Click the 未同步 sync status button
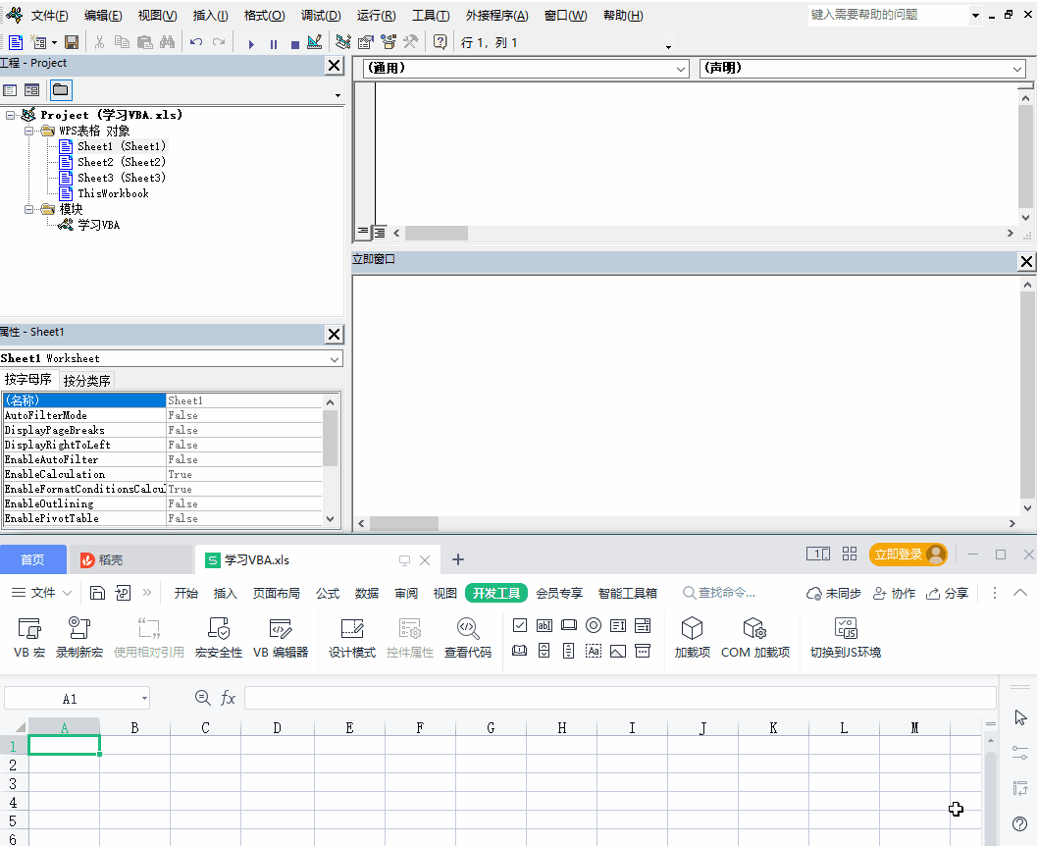Screen dimensions: 1037x846 pos(833,594)
